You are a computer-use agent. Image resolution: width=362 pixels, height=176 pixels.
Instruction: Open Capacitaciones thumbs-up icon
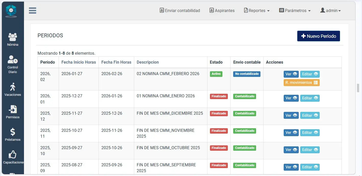click(13, 157)
